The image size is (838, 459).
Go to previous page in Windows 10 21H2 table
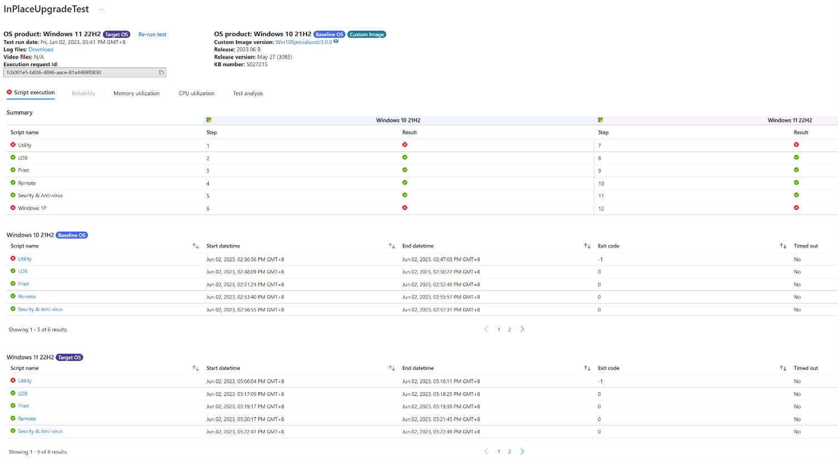click(x=486, y=329)
